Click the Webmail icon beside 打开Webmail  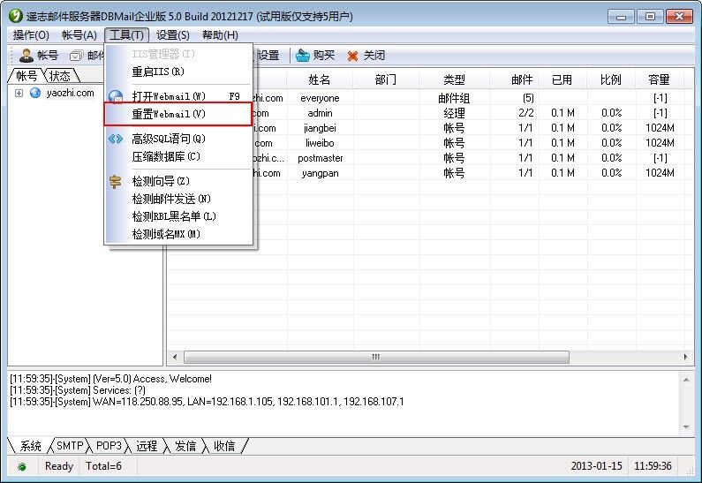pyautogui.click(x=116, y=96)
